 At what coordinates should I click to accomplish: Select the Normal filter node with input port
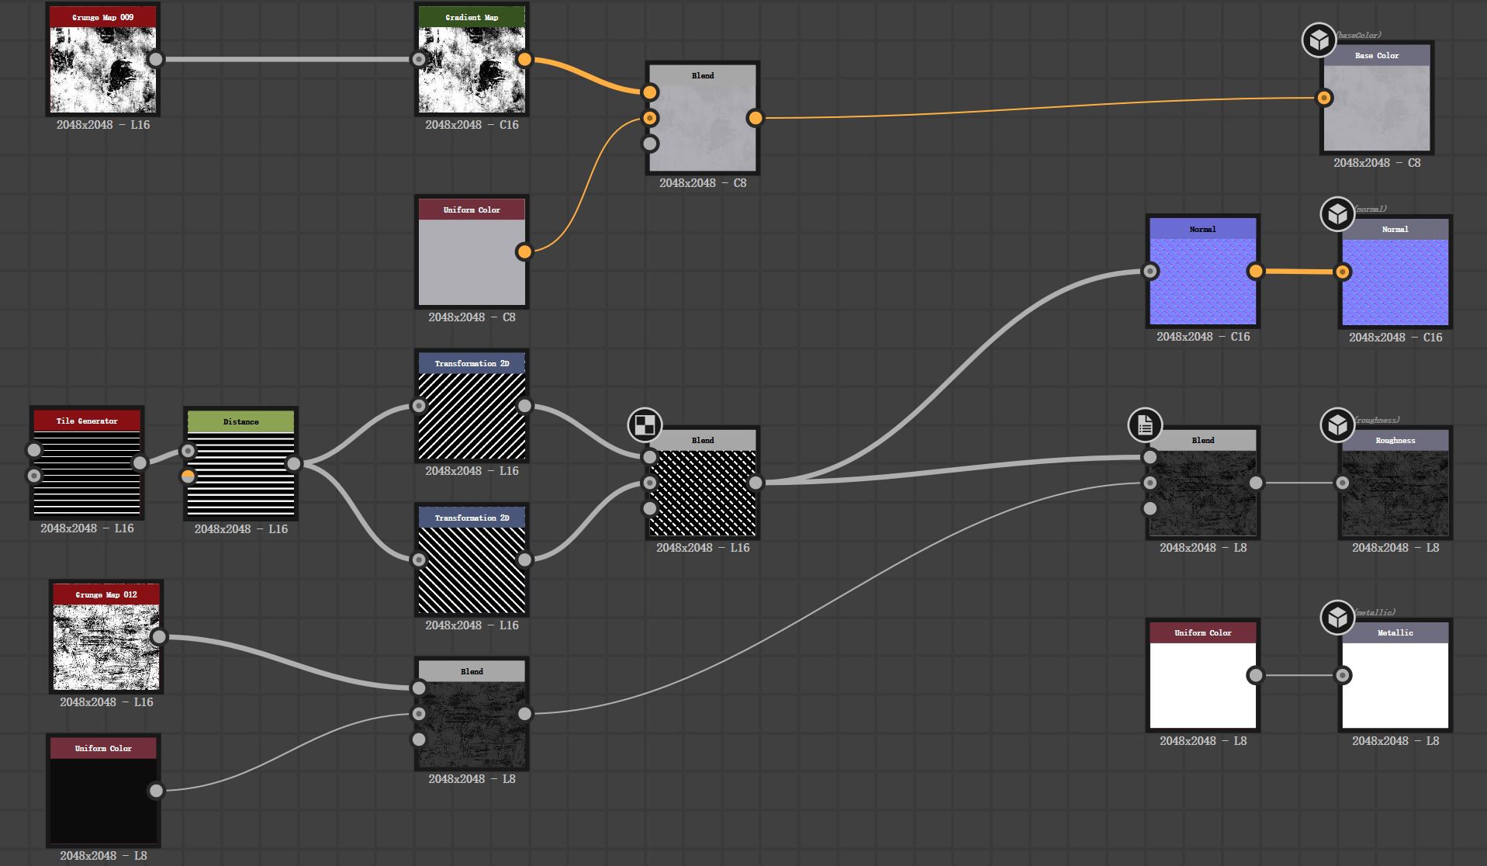(x=1202, y=281)
